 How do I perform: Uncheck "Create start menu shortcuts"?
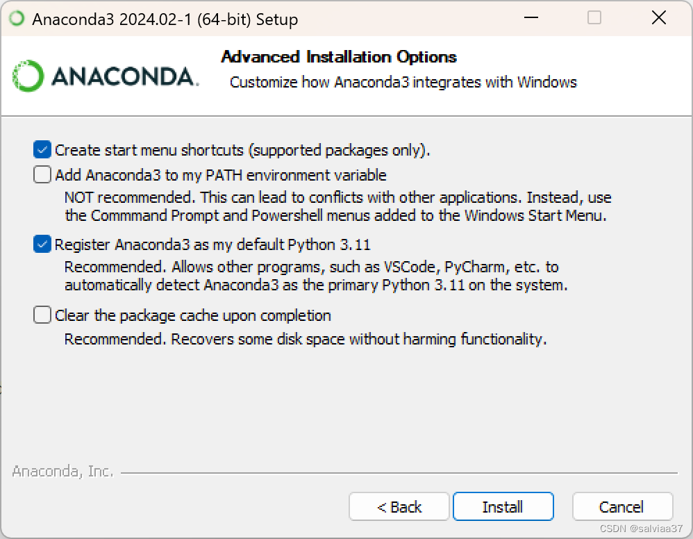tap(42, 149)
